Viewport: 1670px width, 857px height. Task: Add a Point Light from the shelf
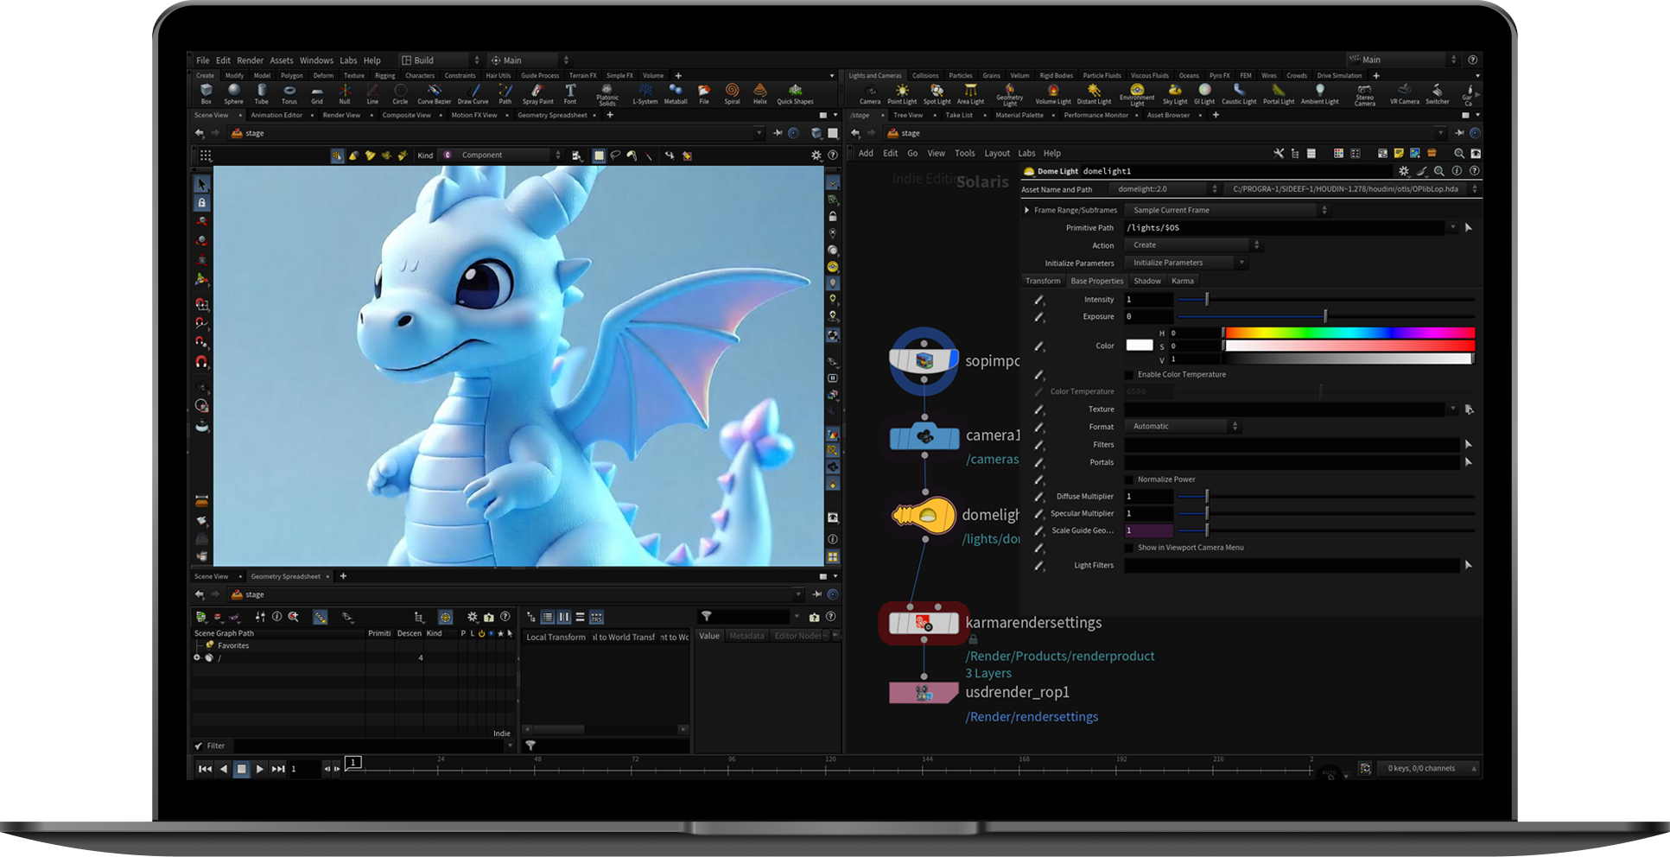[x=902, y=92]
